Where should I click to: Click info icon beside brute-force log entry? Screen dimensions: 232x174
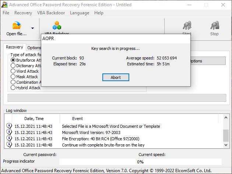pyautogui.click(x=9, y=145)
